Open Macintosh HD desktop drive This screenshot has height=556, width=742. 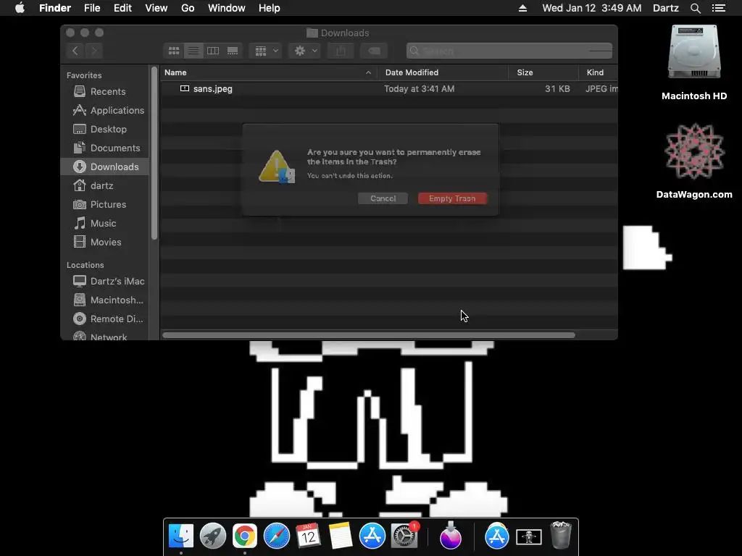tap(693, 62)
